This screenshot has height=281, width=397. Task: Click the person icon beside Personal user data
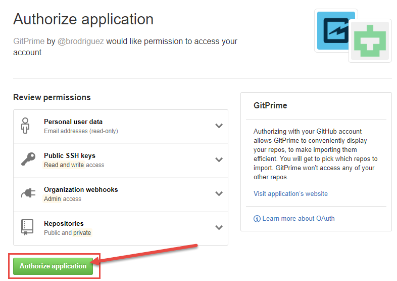click(x=25, y=126)
